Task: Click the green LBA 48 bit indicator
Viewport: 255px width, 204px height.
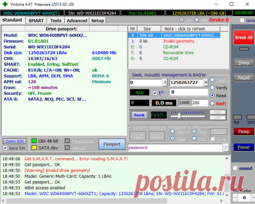Action: [x=34, y=141]
